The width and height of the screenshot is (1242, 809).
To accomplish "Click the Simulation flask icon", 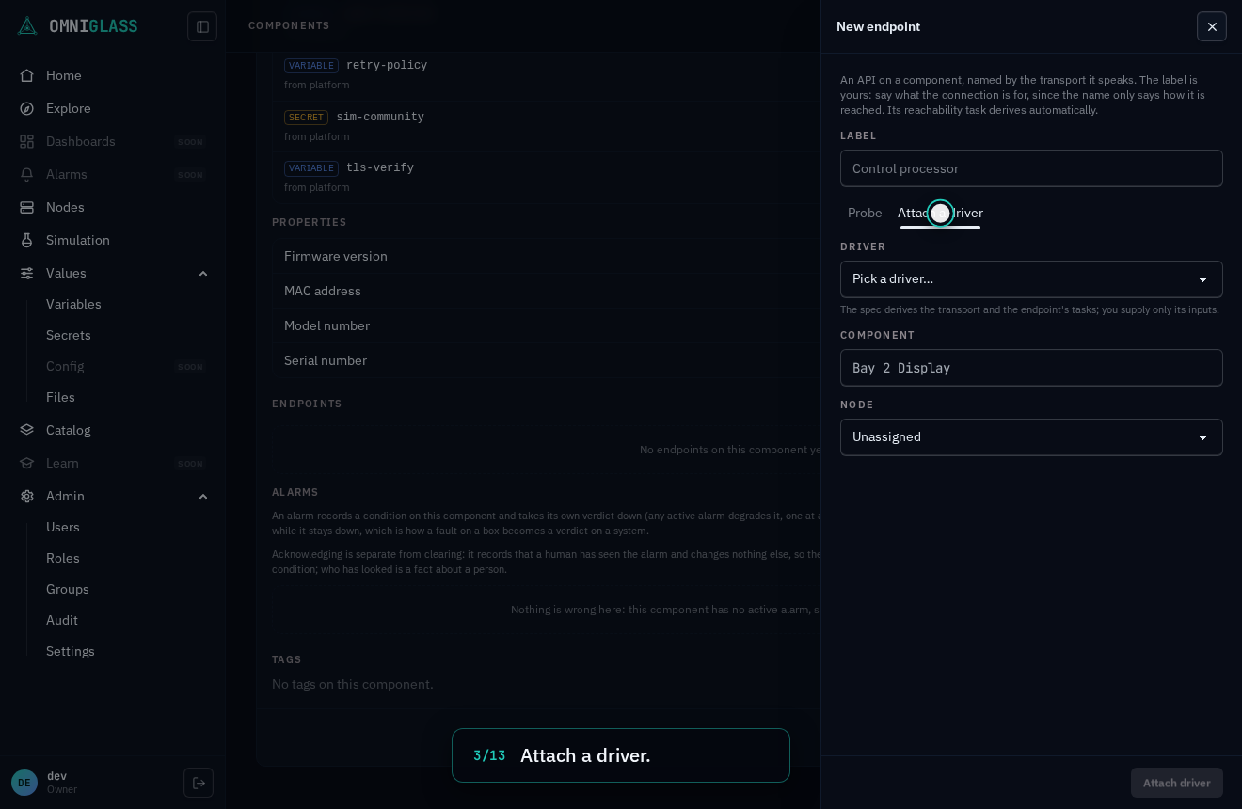I will coord(27,240).
